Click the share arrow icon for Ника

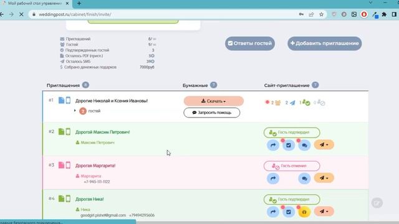click(x=273, y=212)
